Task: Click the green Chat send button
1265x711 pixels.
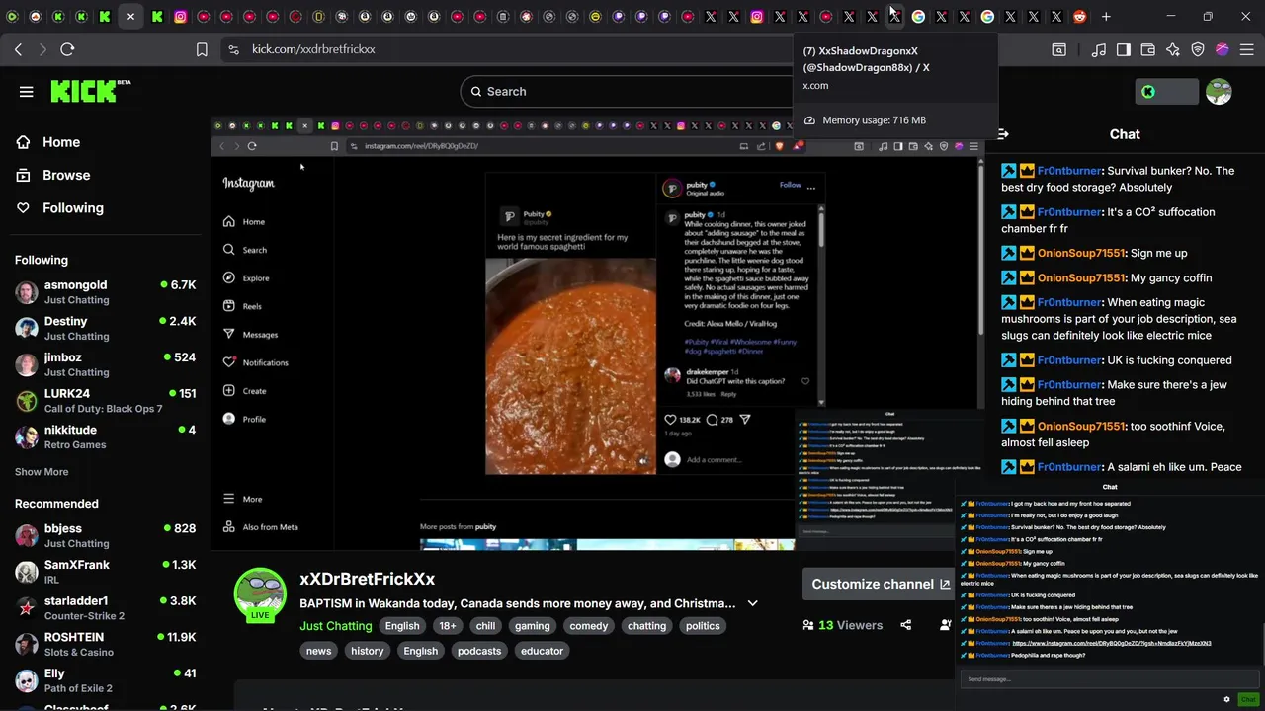Action: click(x=1247, y=699)
